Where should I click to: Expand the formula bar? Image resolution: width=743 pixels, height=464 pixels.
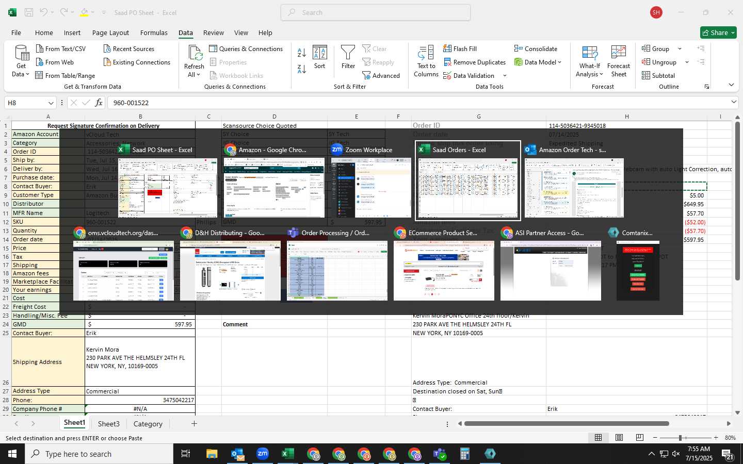point(734,103)
